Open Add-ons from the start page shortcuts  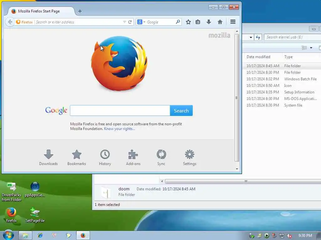coord(133,157)
